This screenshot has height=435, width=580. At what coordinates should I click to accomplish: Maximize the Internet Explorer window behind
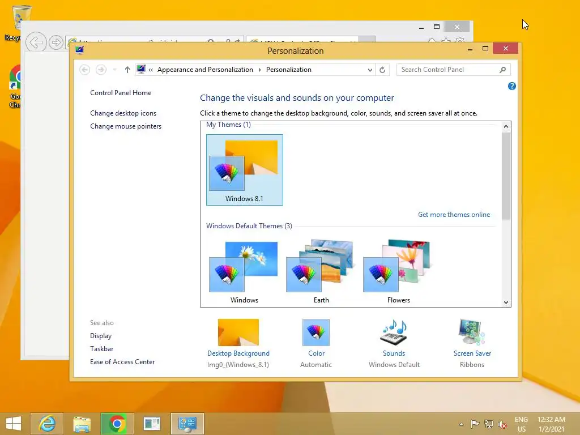pos(437,27)
